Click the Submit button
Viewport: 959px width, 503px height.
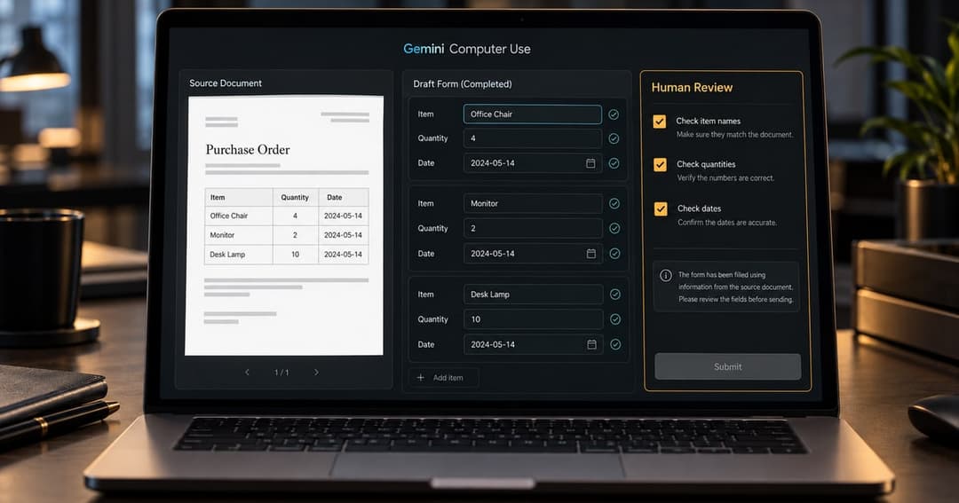point(728,366)
